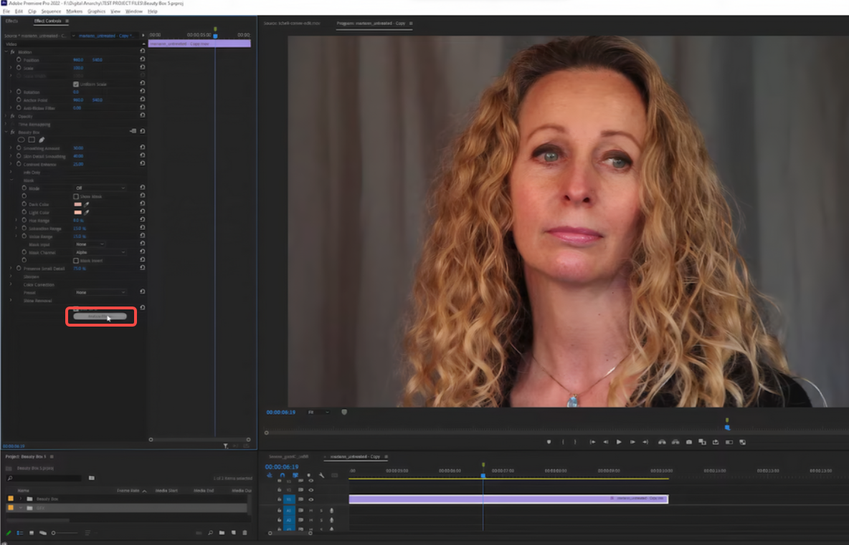Expand the Beauty Box bin
This screenshot has width=849, height=545.
coord(21,498)
